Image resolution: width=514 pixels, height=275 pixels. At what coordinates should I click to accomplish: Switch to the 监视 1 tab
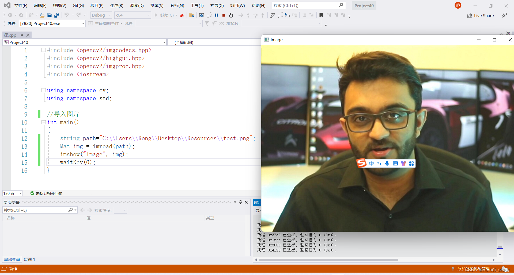click(x=29, y=259)
